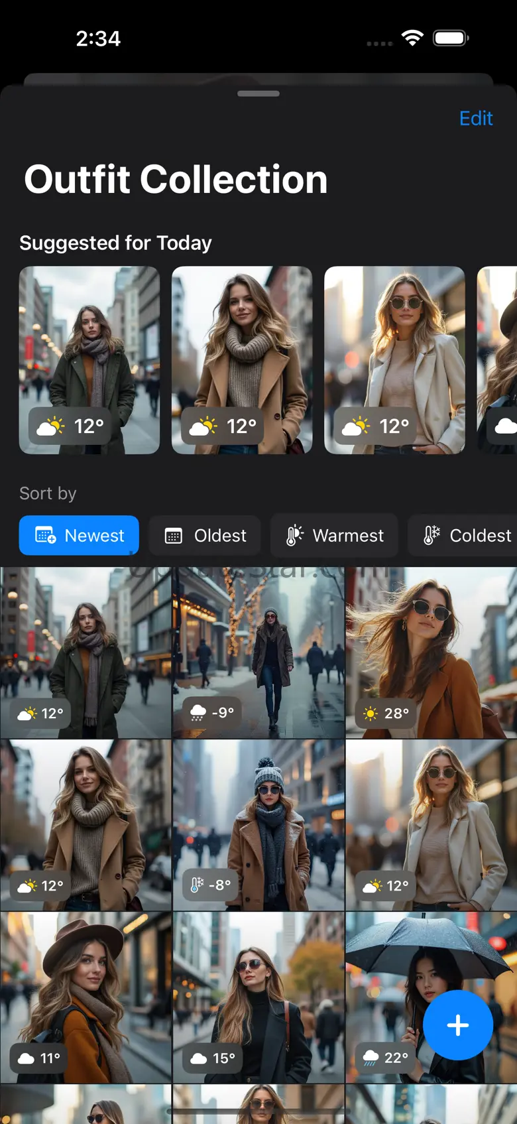
Task: Open suggested outfit with green coat
Action: [x=89, y=360]
